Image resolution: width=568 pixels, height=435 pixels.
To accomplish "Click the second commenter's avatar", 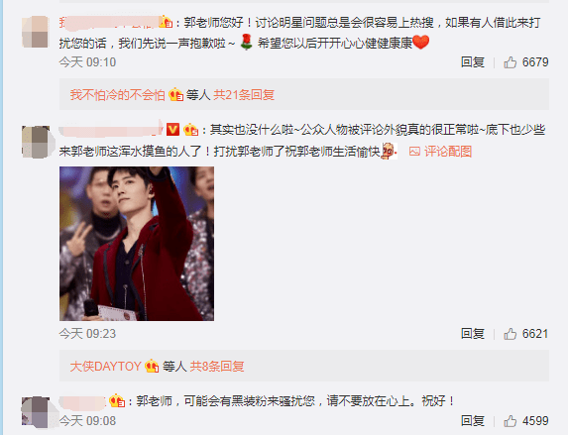I will pos(36,142).
